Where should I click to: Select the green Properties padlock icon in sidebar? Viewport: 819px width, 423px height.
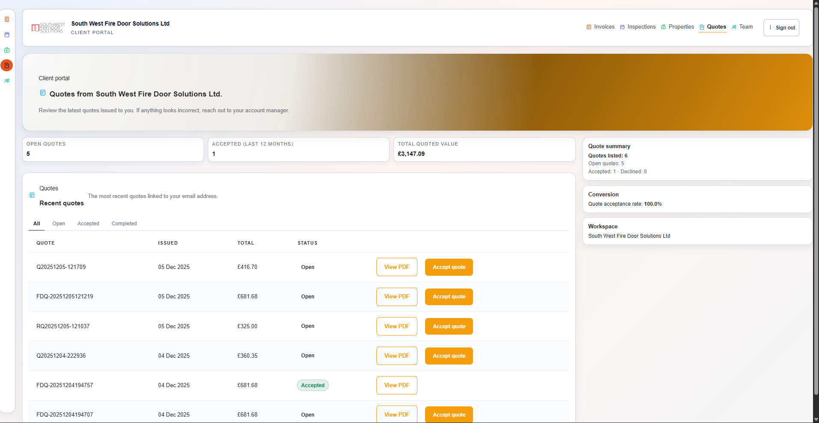click(7, 50)
